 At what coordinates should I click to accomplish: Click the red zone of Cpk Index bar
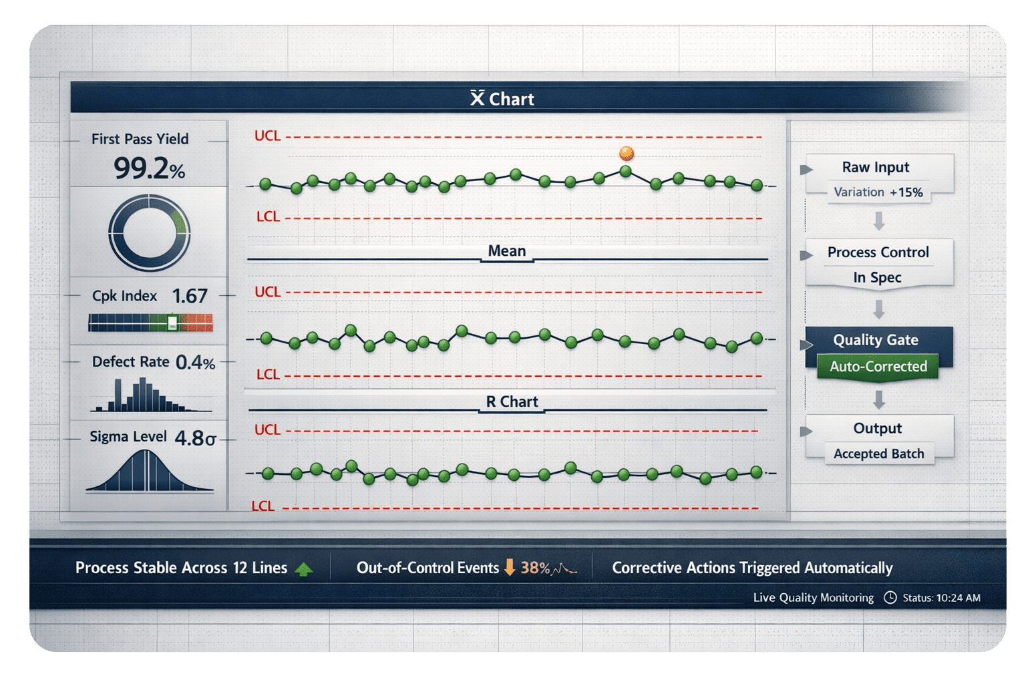pyautogui.click(x=197, y=323)
